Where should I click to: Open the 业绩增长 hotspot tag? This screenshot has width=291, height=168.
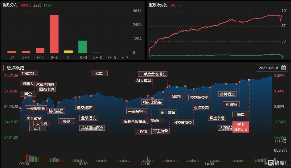[88, 118]
